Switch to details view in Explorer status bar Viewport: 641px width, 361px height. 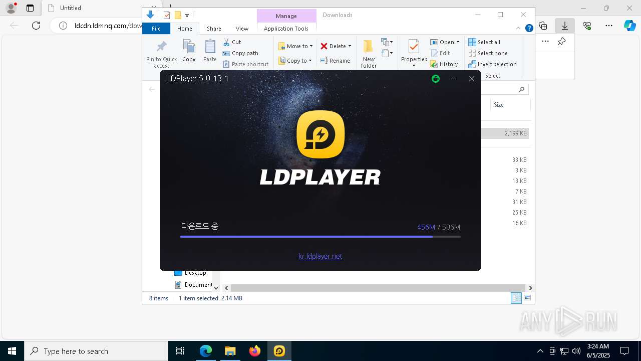tap(516, 298)
